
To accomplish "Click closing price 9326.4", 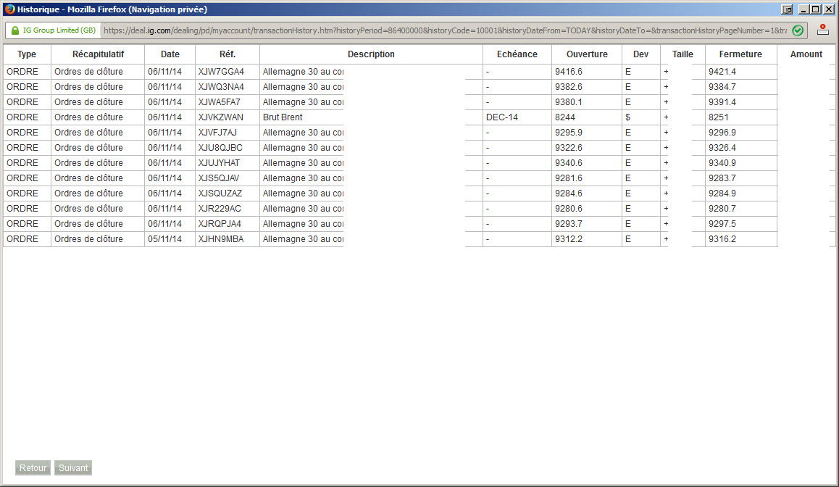I will tap(722, 148).
